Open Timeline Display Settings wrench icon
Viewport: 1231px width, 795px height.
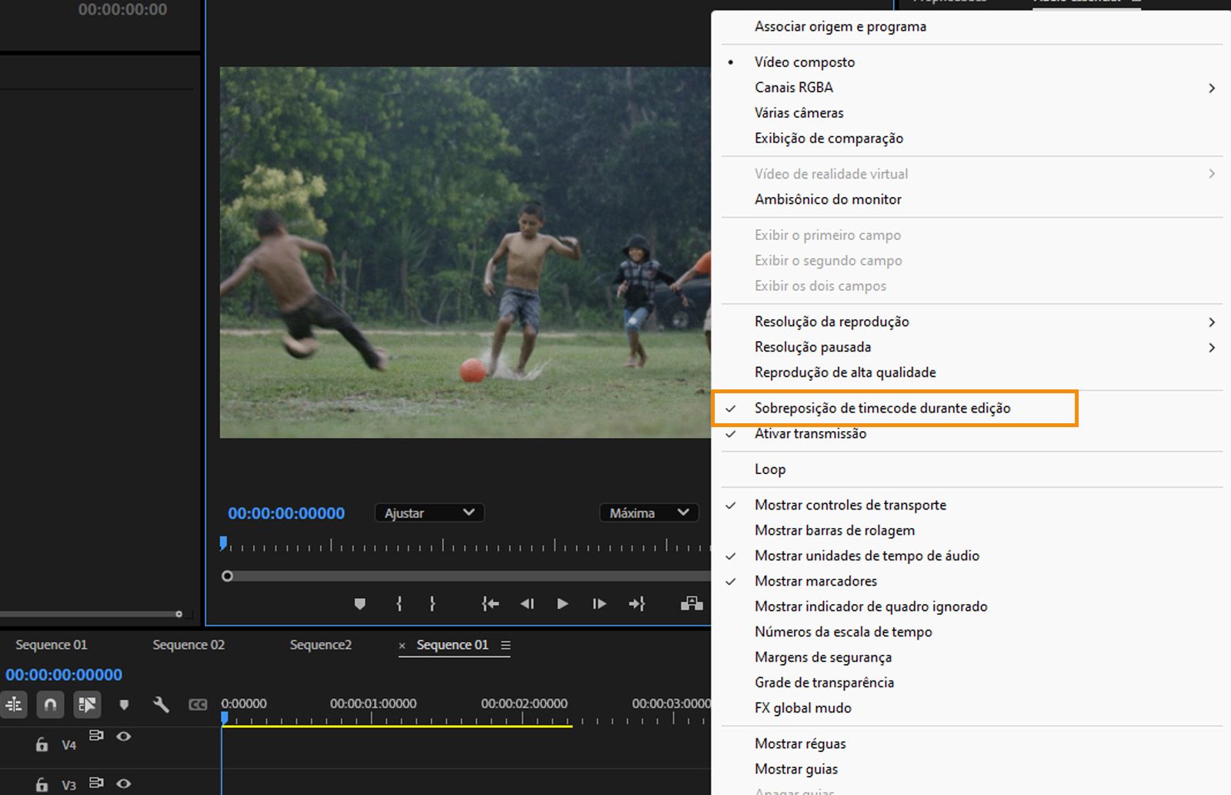tap(161, 704)
